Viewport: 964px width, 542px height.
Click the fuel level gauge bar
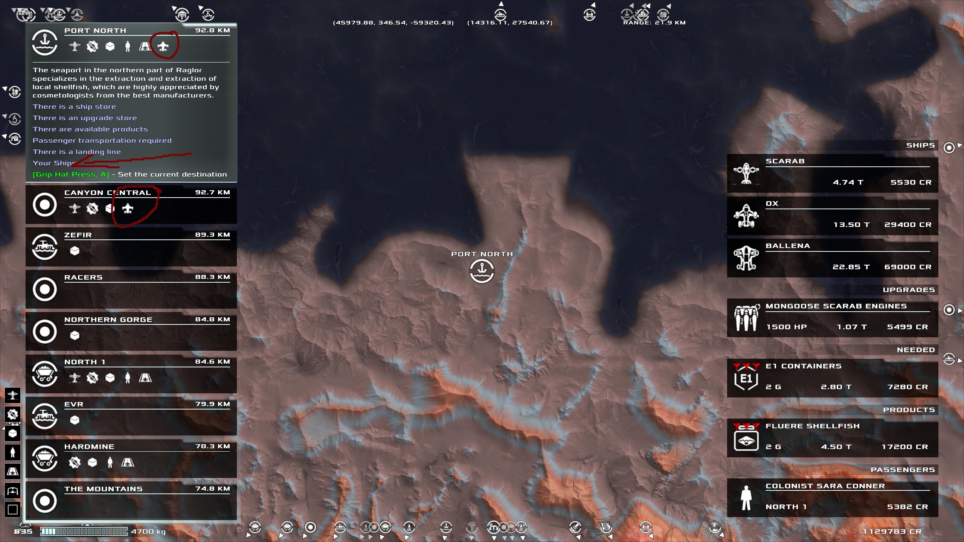tap(84, 531)
